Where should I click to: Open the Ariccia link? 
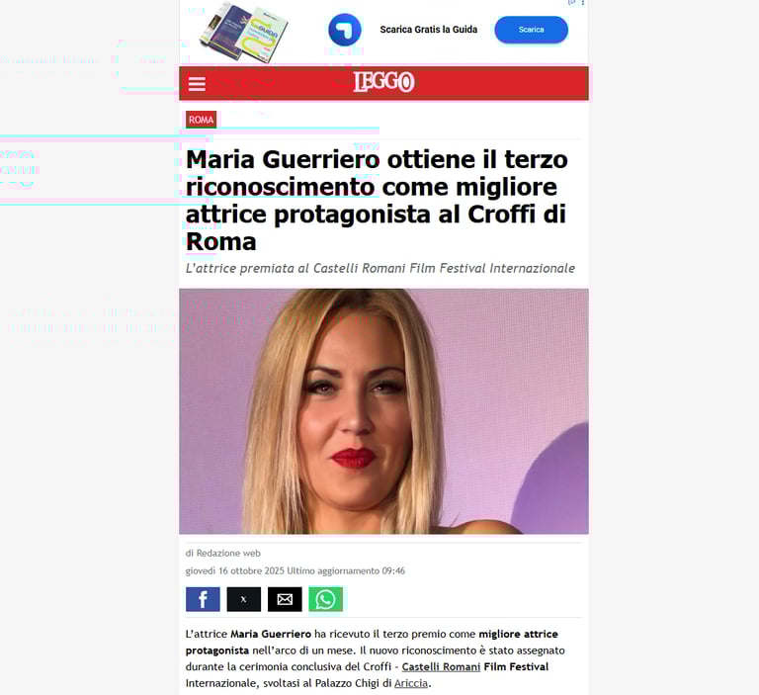tap(411, 683)
